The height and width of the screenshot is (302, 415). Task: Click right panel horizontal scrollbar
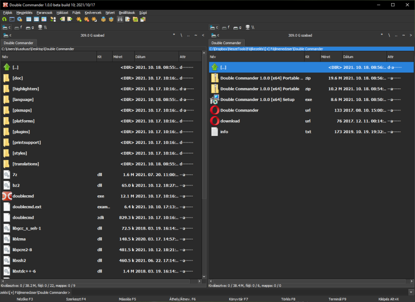pyautogui.click(x=311, y=281)
